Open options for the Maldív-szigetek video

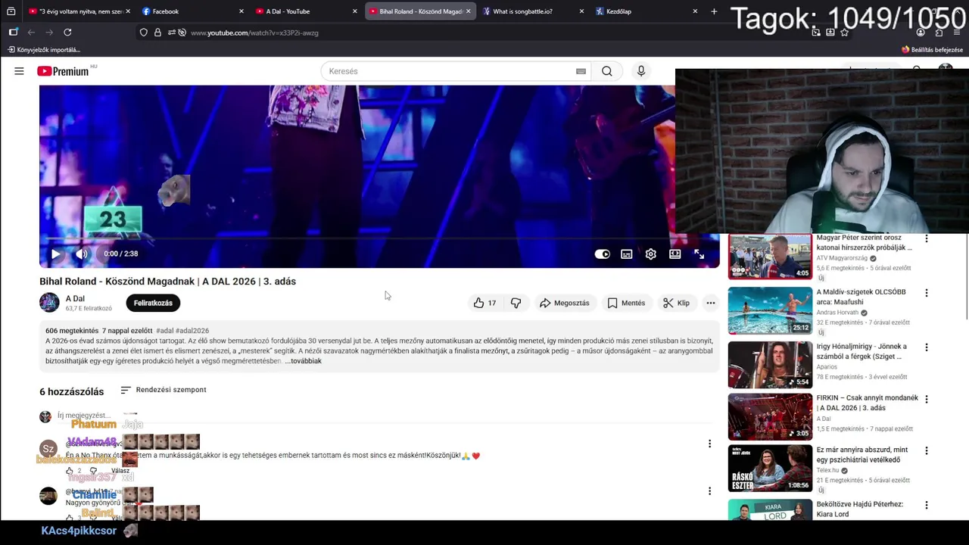coord(926,293)
